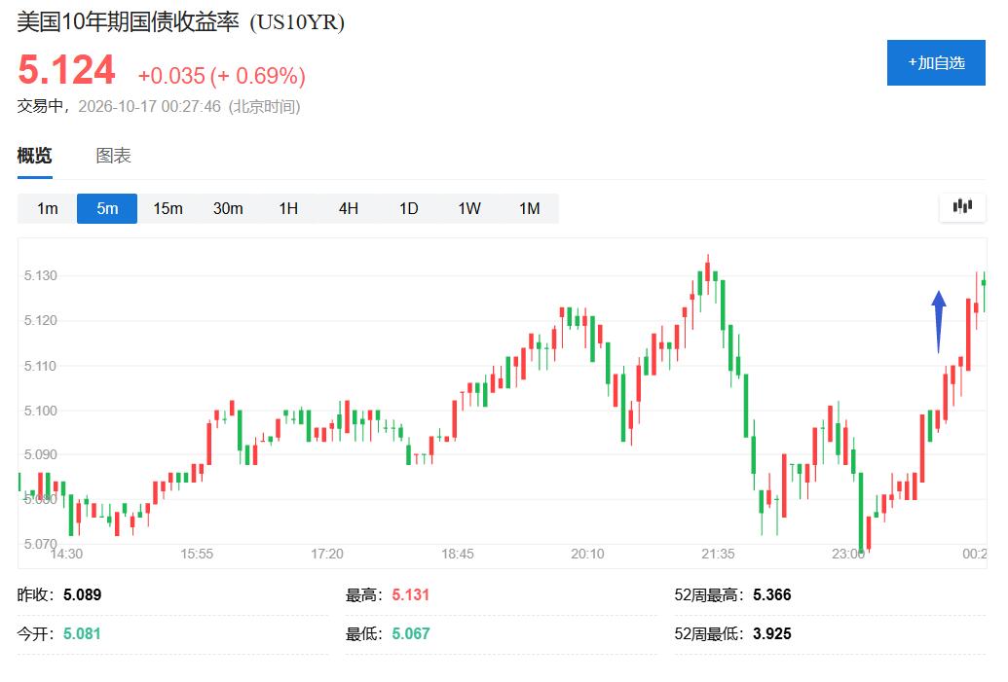Screen dimensions: 1008x682
Task: Click the 17:20 time axis label
Action: [x=327, y=554]
